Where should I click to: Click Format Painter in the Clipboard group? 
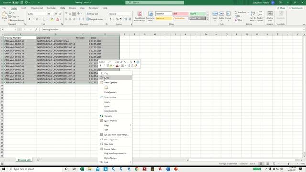click(x=16, y=20)
